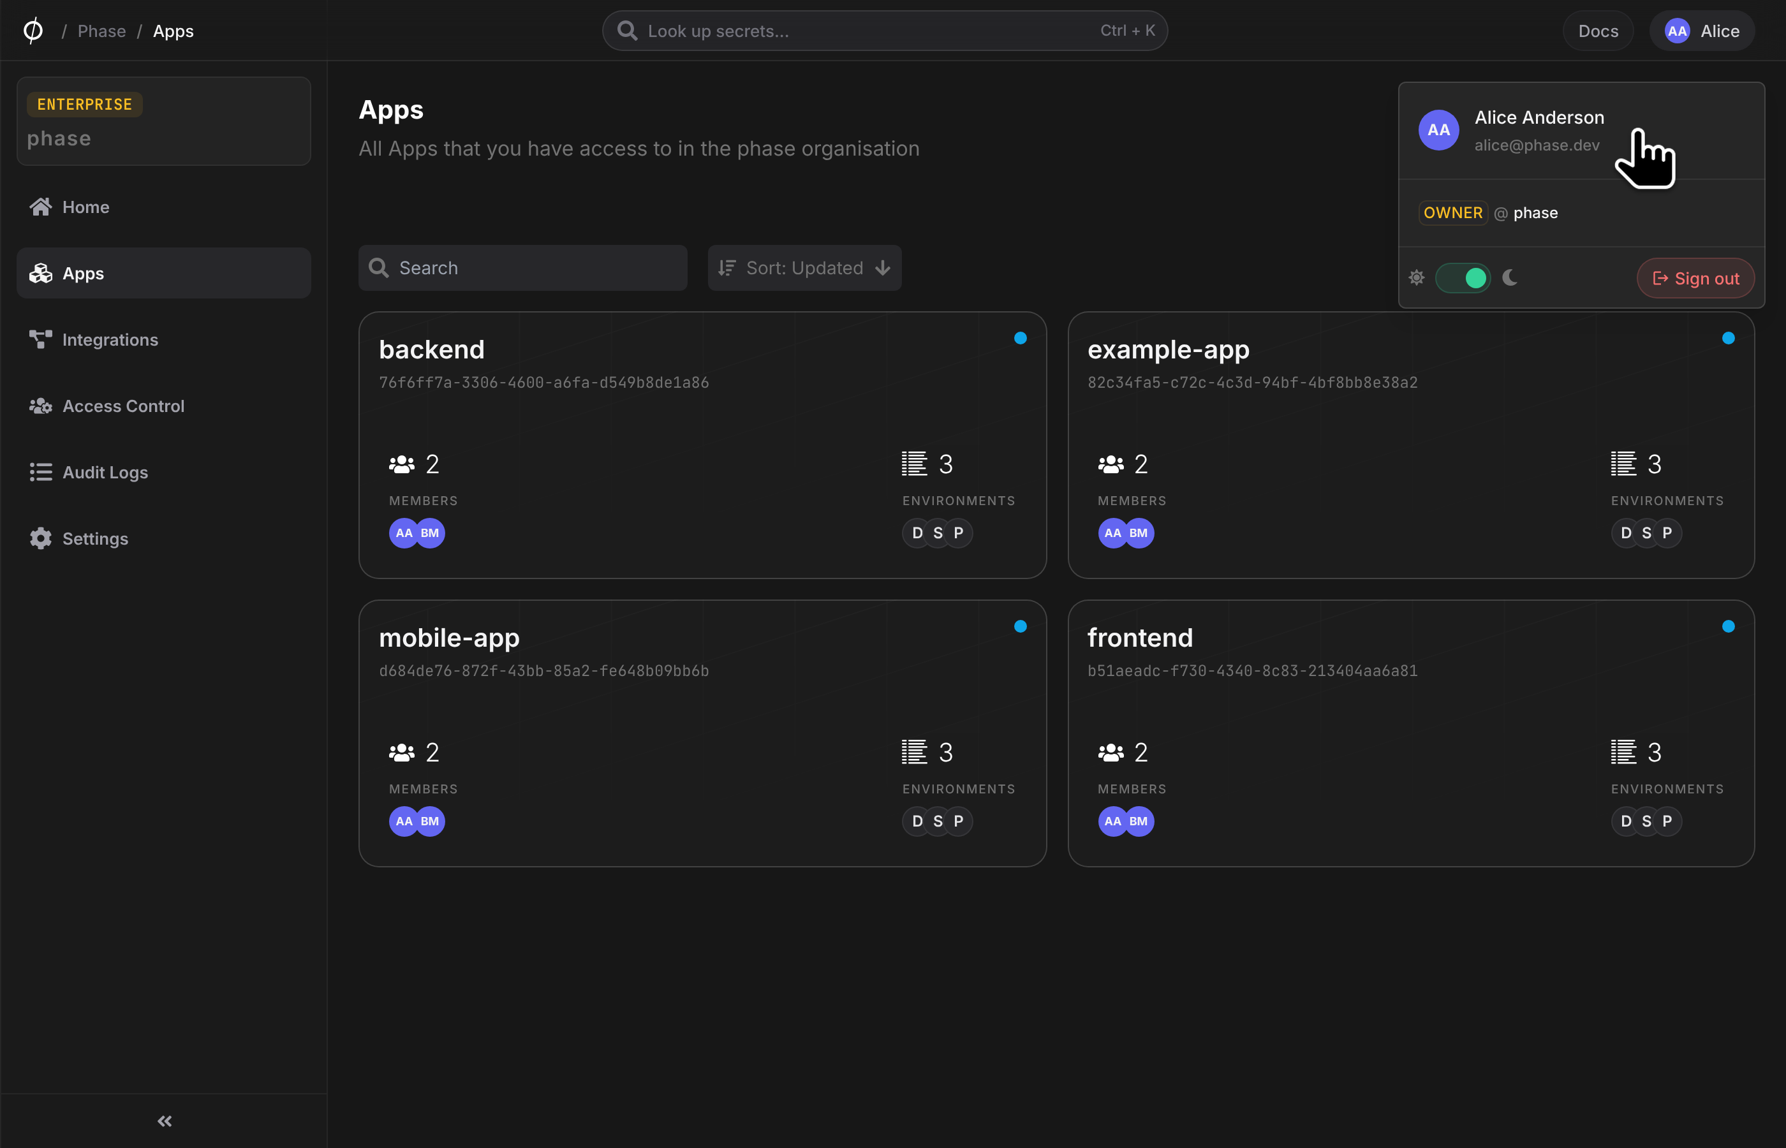Viewport: 1786px width, 1148px height.
Task: Toggle the dark/light theme switch
Action: pos(1463,278)
